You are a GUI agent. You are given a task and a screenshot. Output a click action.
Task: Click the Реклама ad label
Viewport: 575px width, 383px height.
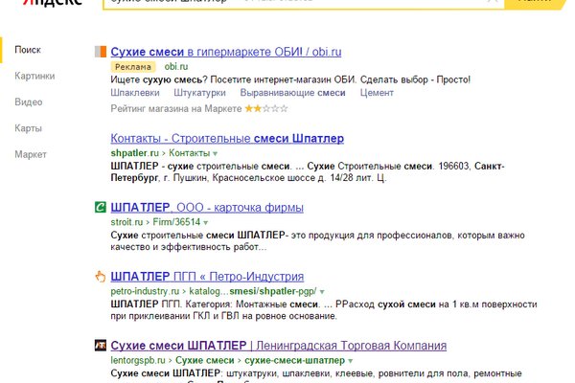click(133, 67)
